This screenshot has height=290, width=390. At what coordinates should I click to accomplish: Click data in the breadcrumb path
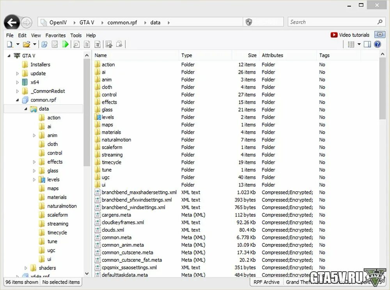pyautogui.click(x=155, y=22)
